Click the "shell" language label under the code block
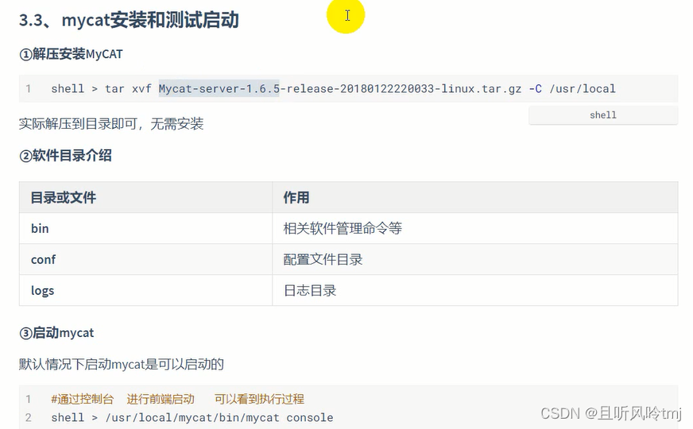Image resolution: width=693 pixels, height=429 pixels. (x=603, y=115)
